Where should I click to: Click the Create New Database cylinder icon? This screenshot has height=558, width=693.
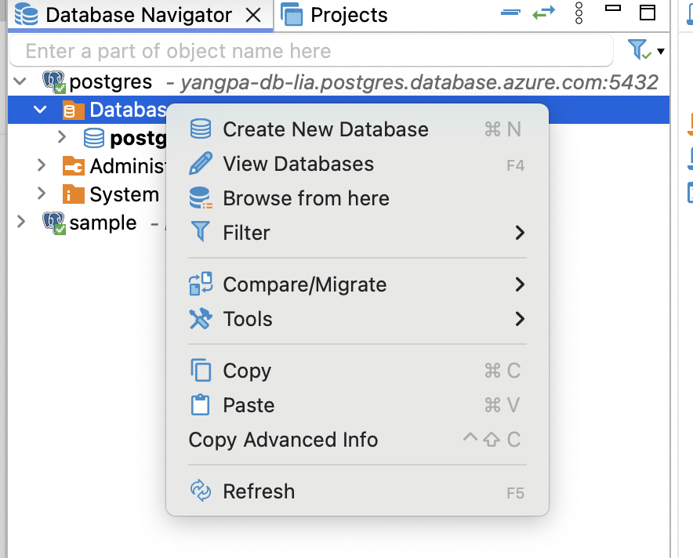pyautogui.click(x=201, y=129)
